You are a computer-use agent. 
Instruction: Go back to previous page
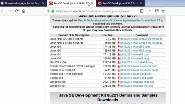click(x=3, y=11)
